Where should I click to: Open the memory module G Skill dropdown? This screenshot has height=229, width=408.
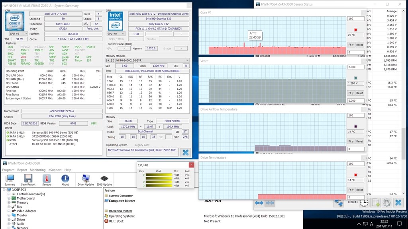tap(147, 60)
